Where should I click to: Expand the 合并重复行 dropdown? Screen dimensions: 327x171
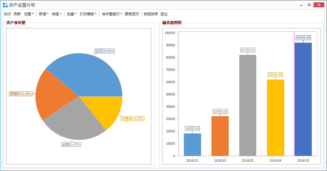112,14
